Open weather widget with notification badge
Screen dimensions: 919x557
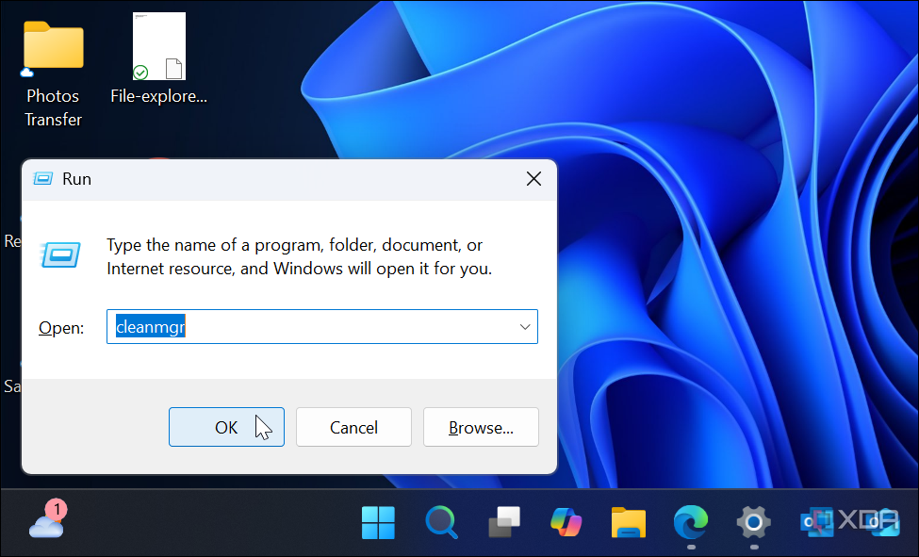click(x=47, y=519)
